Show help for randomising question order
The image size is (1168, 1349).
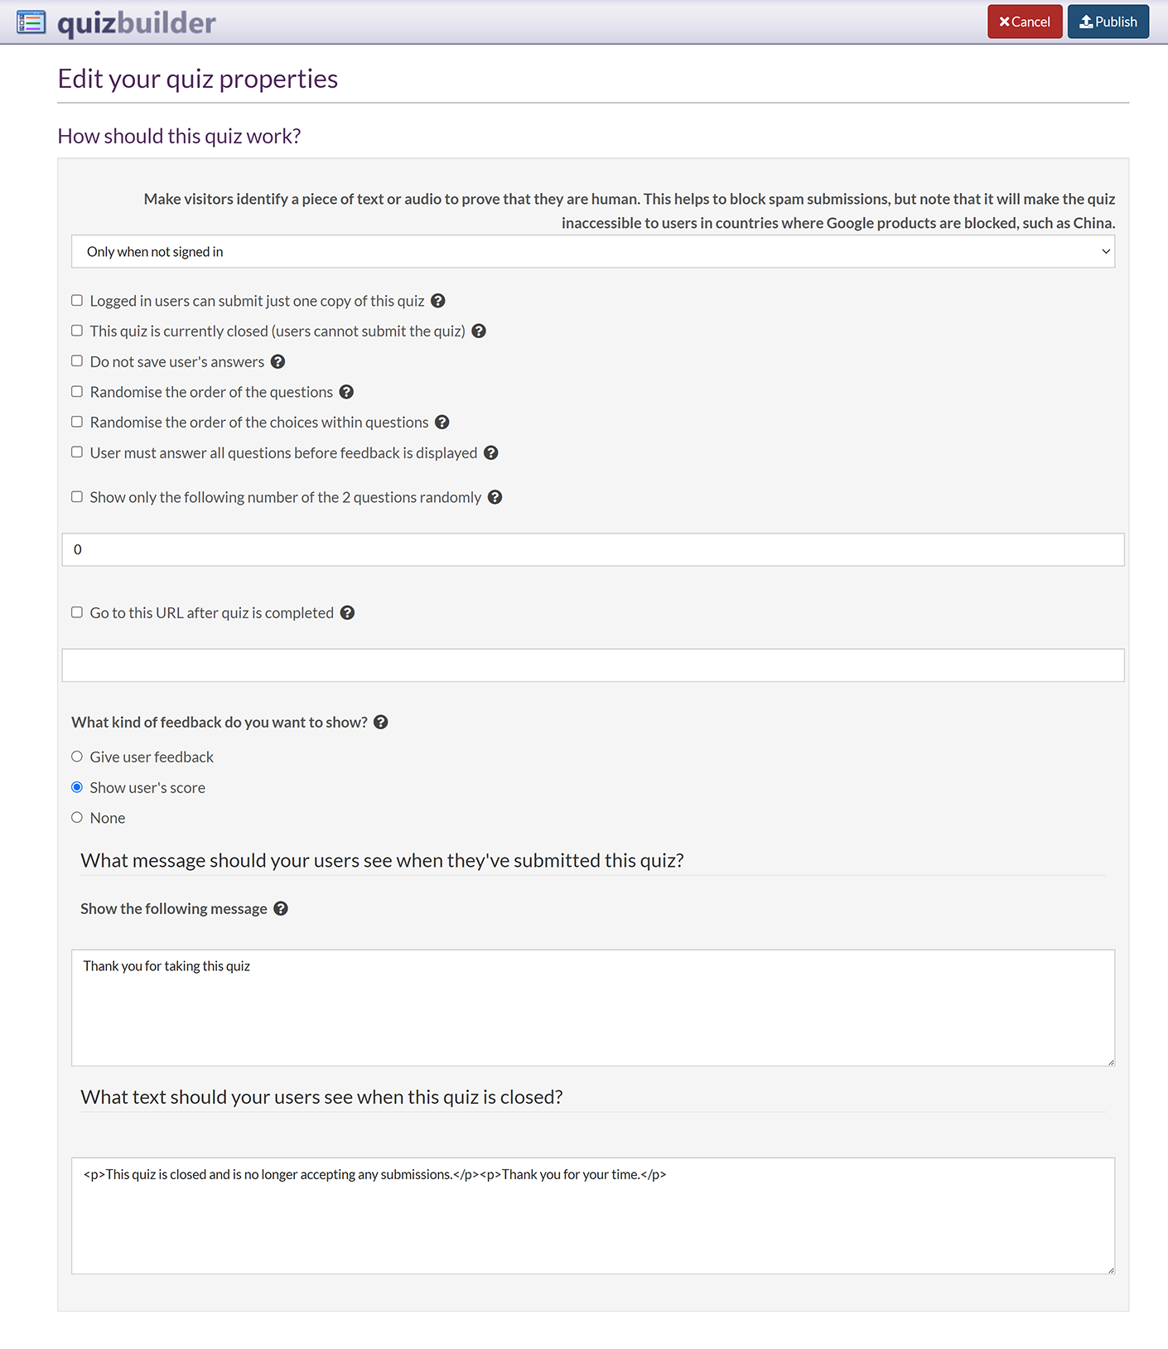(x=346, y=392)
